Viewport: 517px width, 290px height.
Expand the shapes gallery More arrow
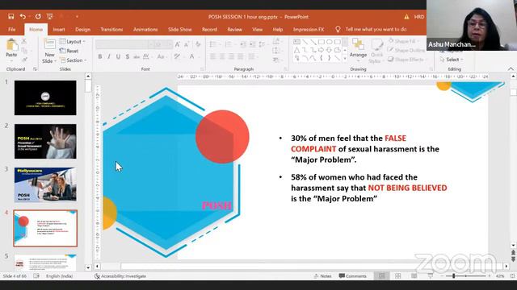(345, 58)
